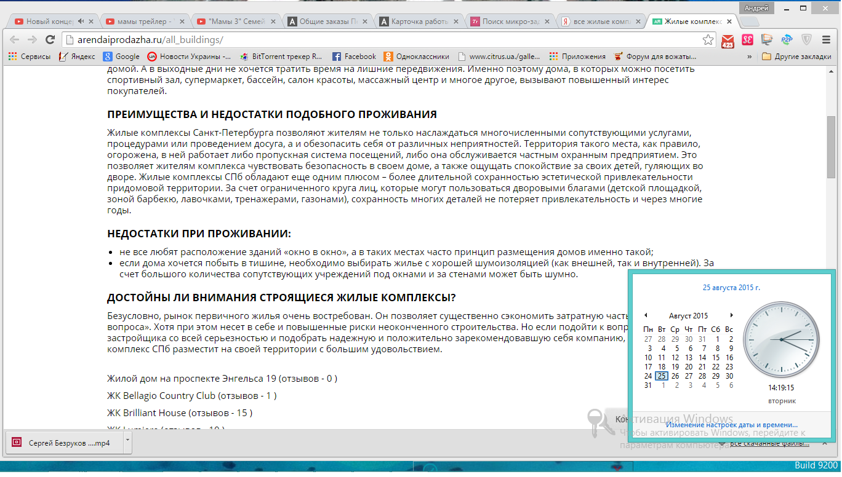The image size is (842, 477).
Task: Open Изменение настроек даты и времени
Action: click(x=731, y=425)
